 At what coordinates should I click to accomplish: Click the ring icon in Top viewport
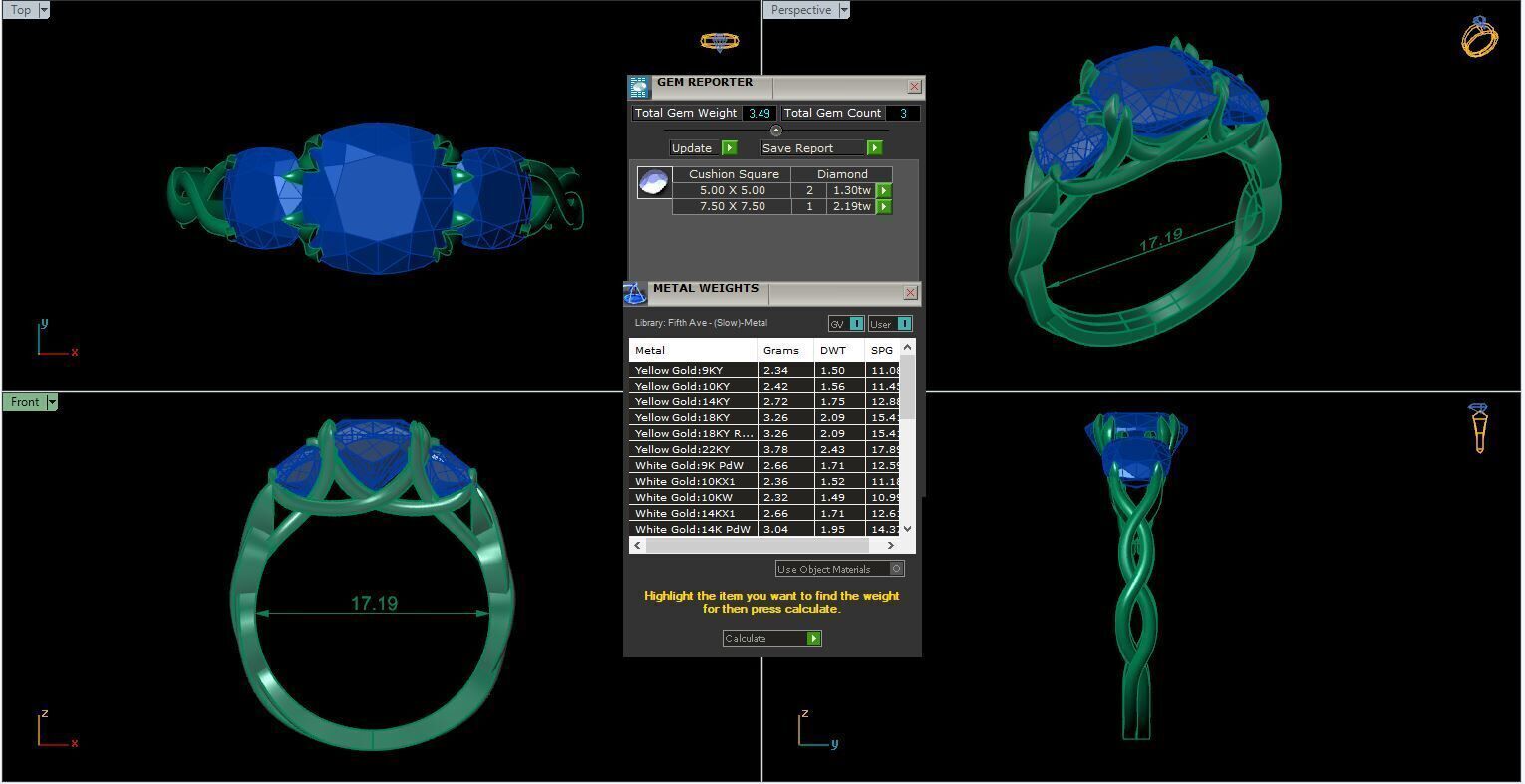[x=720, y=41]
